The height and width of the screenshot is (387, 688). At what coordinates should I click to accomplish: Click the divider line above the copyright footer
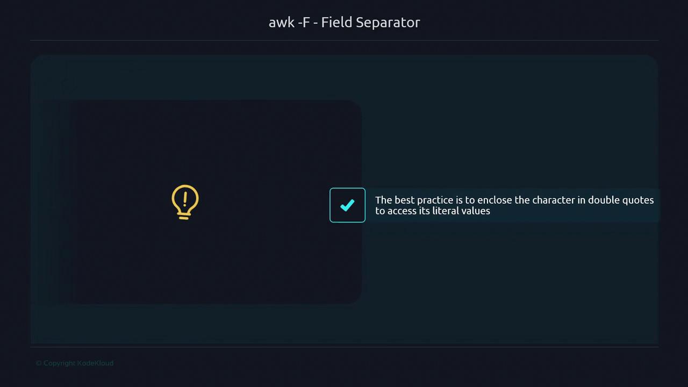click(344, 347)
